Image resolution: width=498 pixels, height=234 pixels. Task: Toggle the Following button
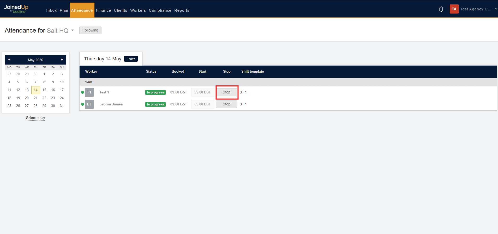pos(90,30)
